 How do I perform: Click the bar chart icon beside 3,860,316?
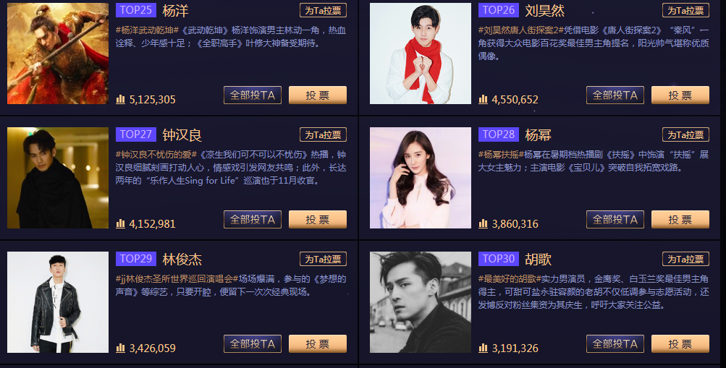pos(483,223)
